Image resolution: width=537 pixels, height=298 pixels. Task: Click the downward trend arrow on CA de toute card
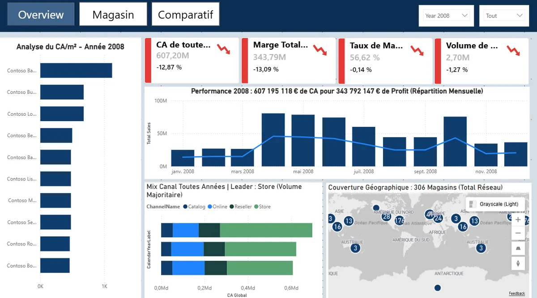(224, 49)
